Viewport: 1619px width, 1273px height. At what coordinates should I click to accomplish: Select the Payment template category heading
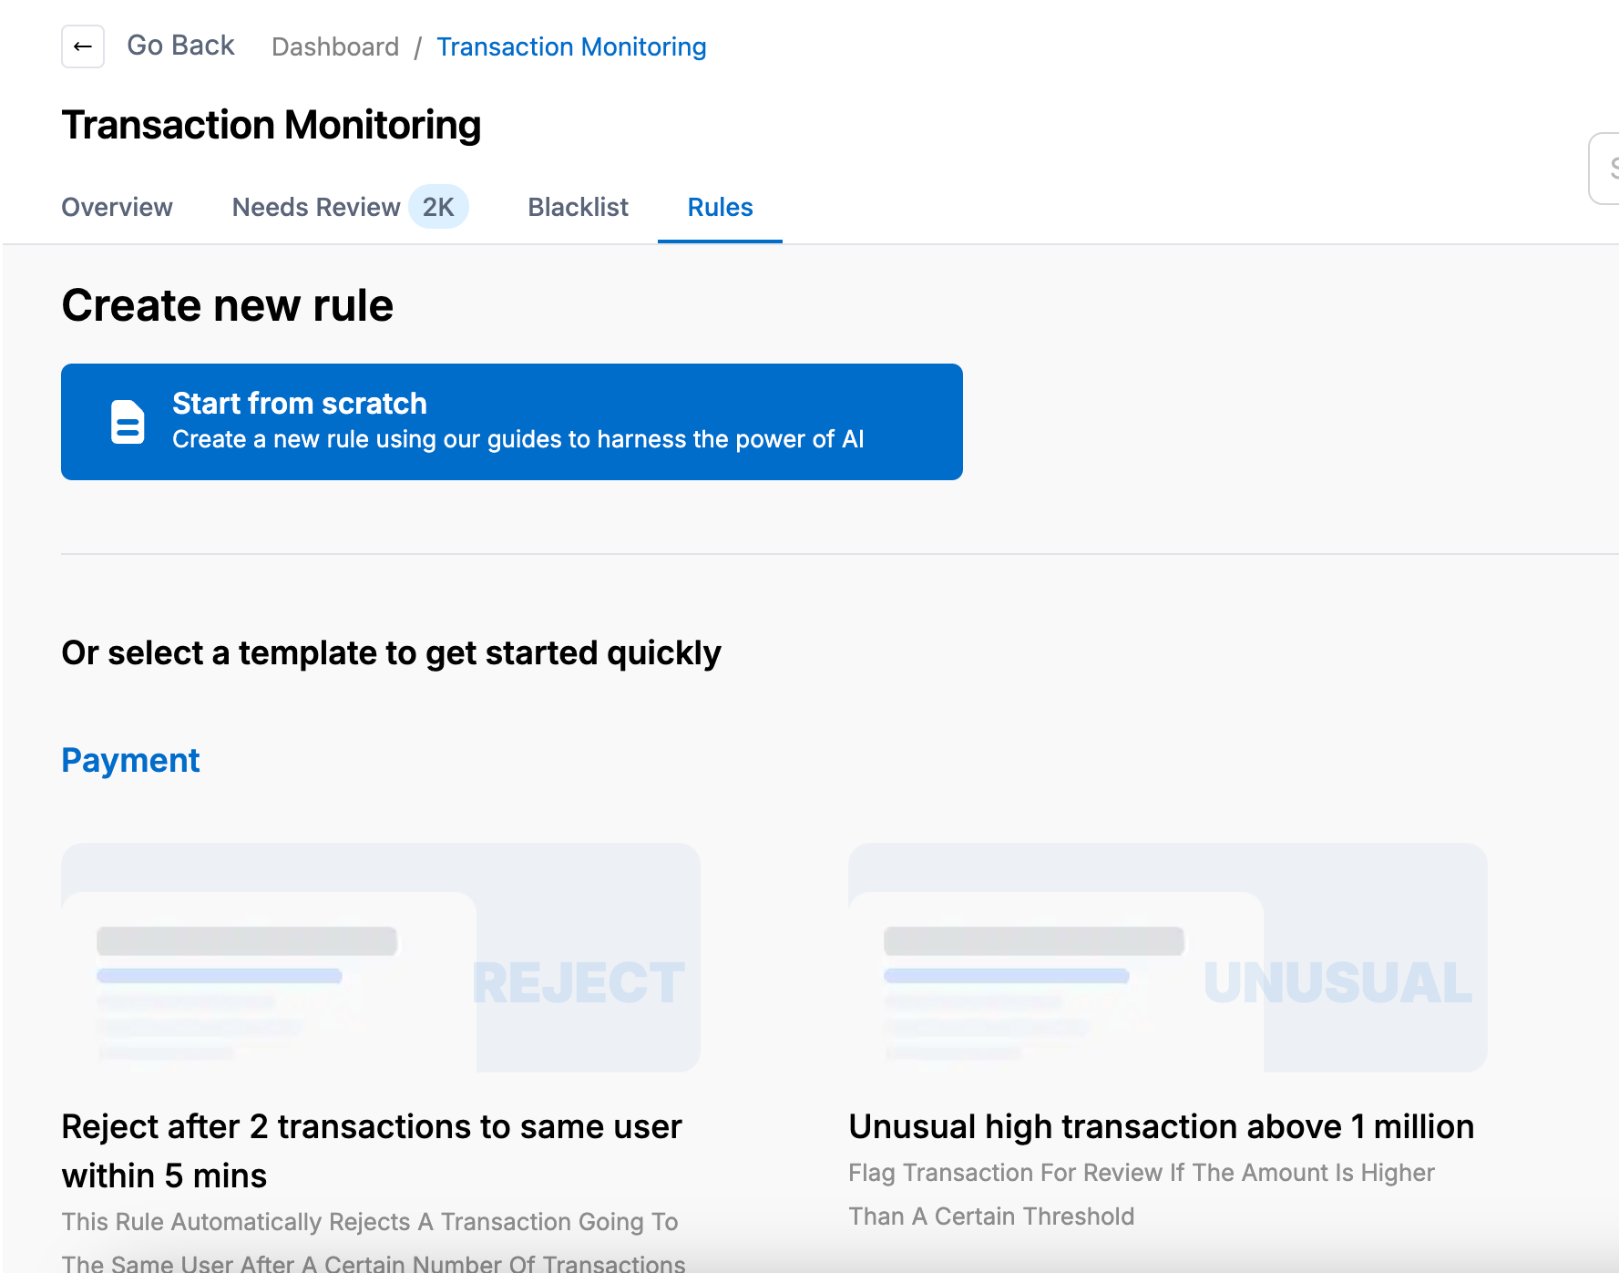pos(130,760)
